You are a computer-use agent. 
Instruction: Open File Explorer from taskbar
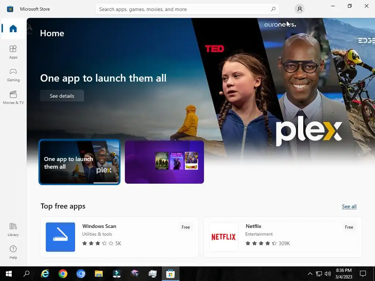[x=99, y=274]
